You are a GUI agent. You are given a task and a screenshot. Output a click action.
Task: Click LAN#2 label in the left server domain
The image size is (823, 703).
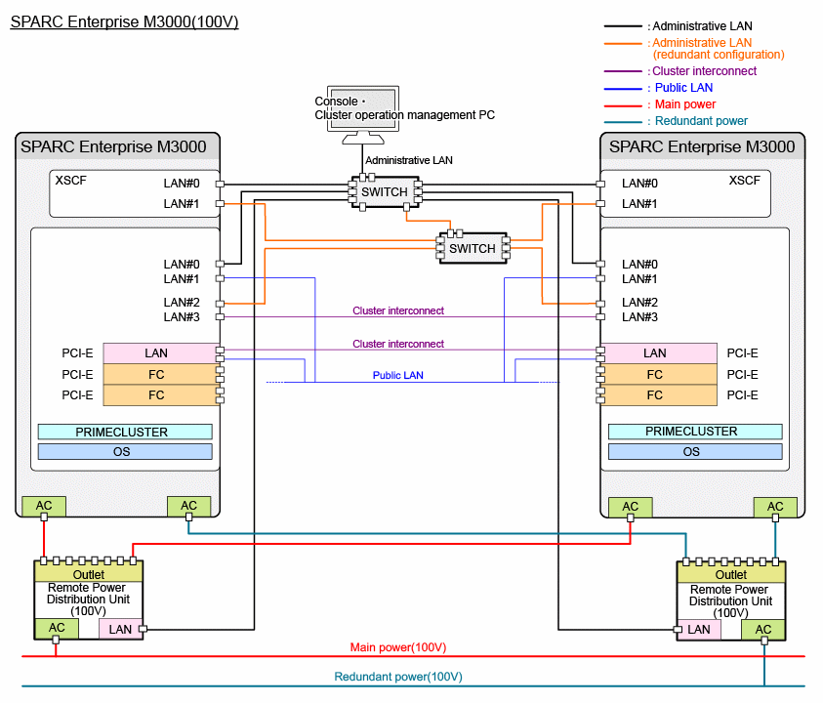click(182, 303)
